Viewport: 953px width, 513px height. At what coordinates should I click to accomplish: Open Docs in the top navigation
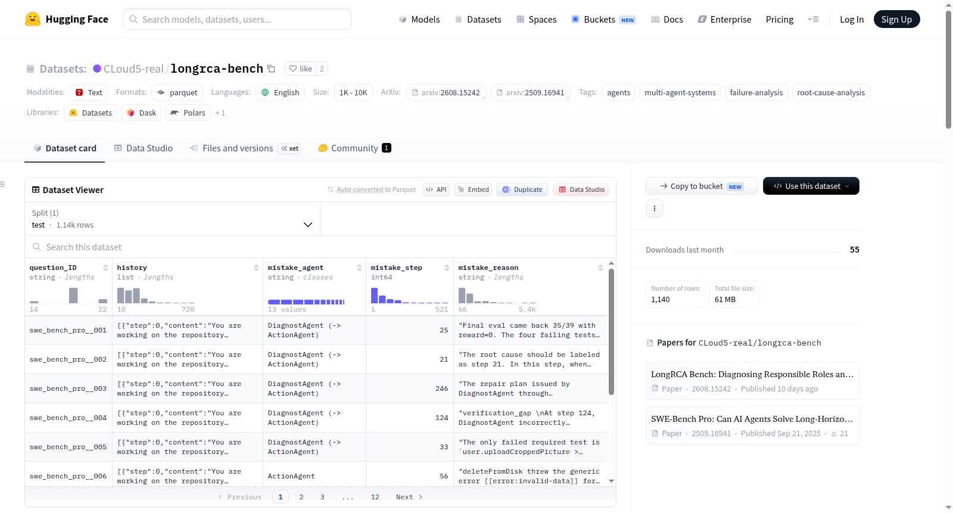coord(667,19)
